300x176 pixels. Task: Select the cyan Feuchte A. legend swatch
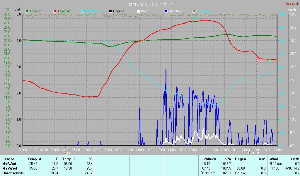coord(82,11)
